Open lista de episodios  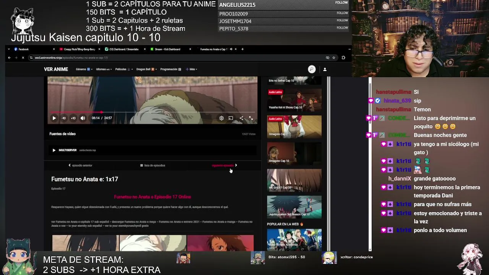tap(152, 165)
